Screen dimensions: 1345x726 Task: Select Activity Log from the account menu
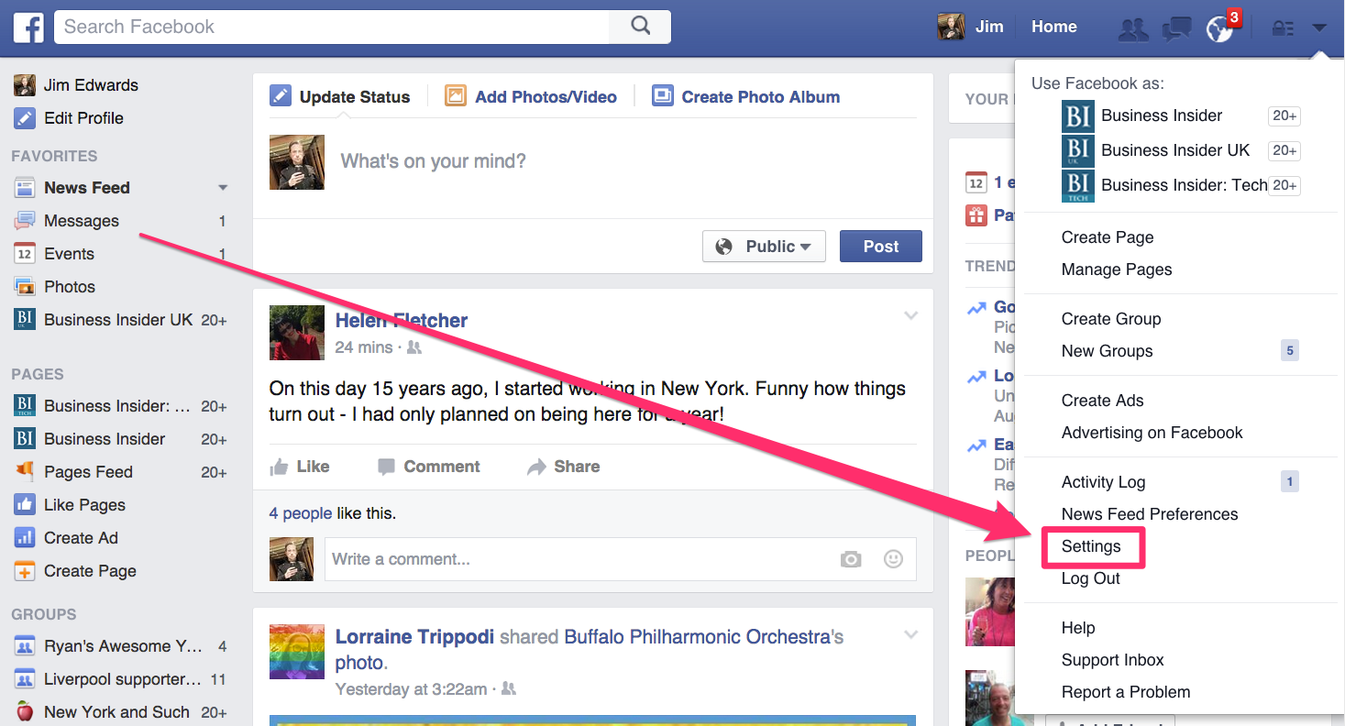pyautogui.click(x=1103, y=482)
